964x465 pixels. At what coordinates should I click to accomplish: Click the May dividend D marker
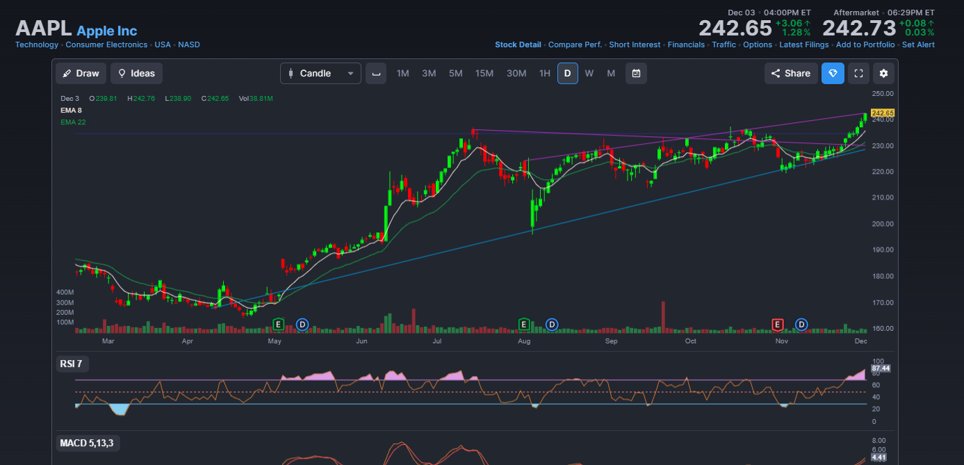tap(302, 324)
